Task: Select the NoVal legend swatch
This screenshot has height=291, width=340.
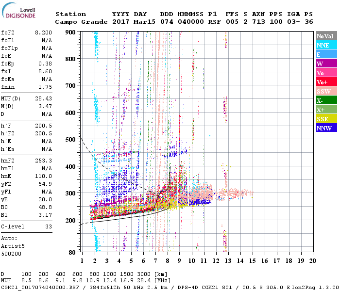Action: click(325, 36)
